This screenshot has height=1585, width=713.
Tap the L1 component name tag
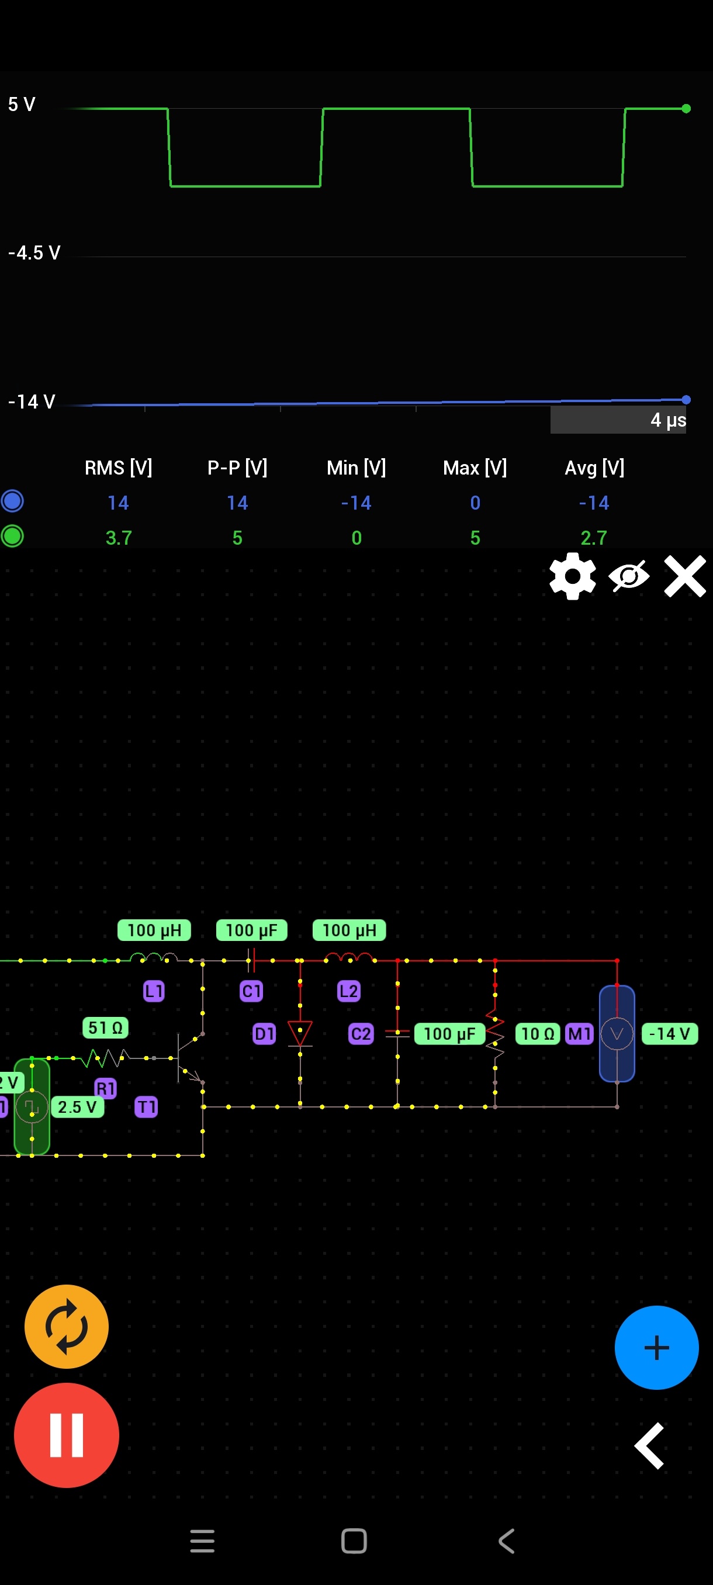click(154, 991)
